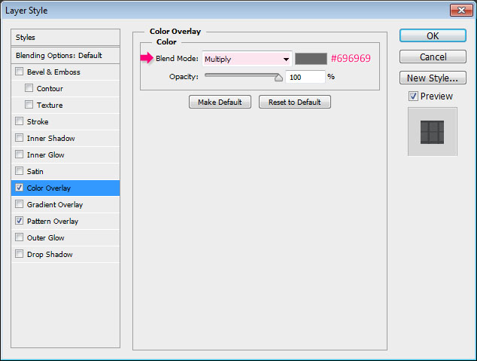Click the Reset to Default button

pos(295,102)
